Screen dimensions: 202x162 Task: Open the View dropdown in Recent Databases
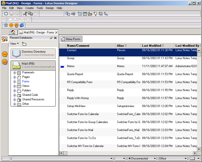click(14, 44)
